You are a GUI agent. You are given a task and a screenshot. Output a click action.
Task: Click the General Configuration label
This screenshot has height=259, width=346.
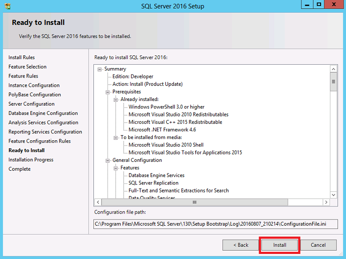click(x=137, y=160)
